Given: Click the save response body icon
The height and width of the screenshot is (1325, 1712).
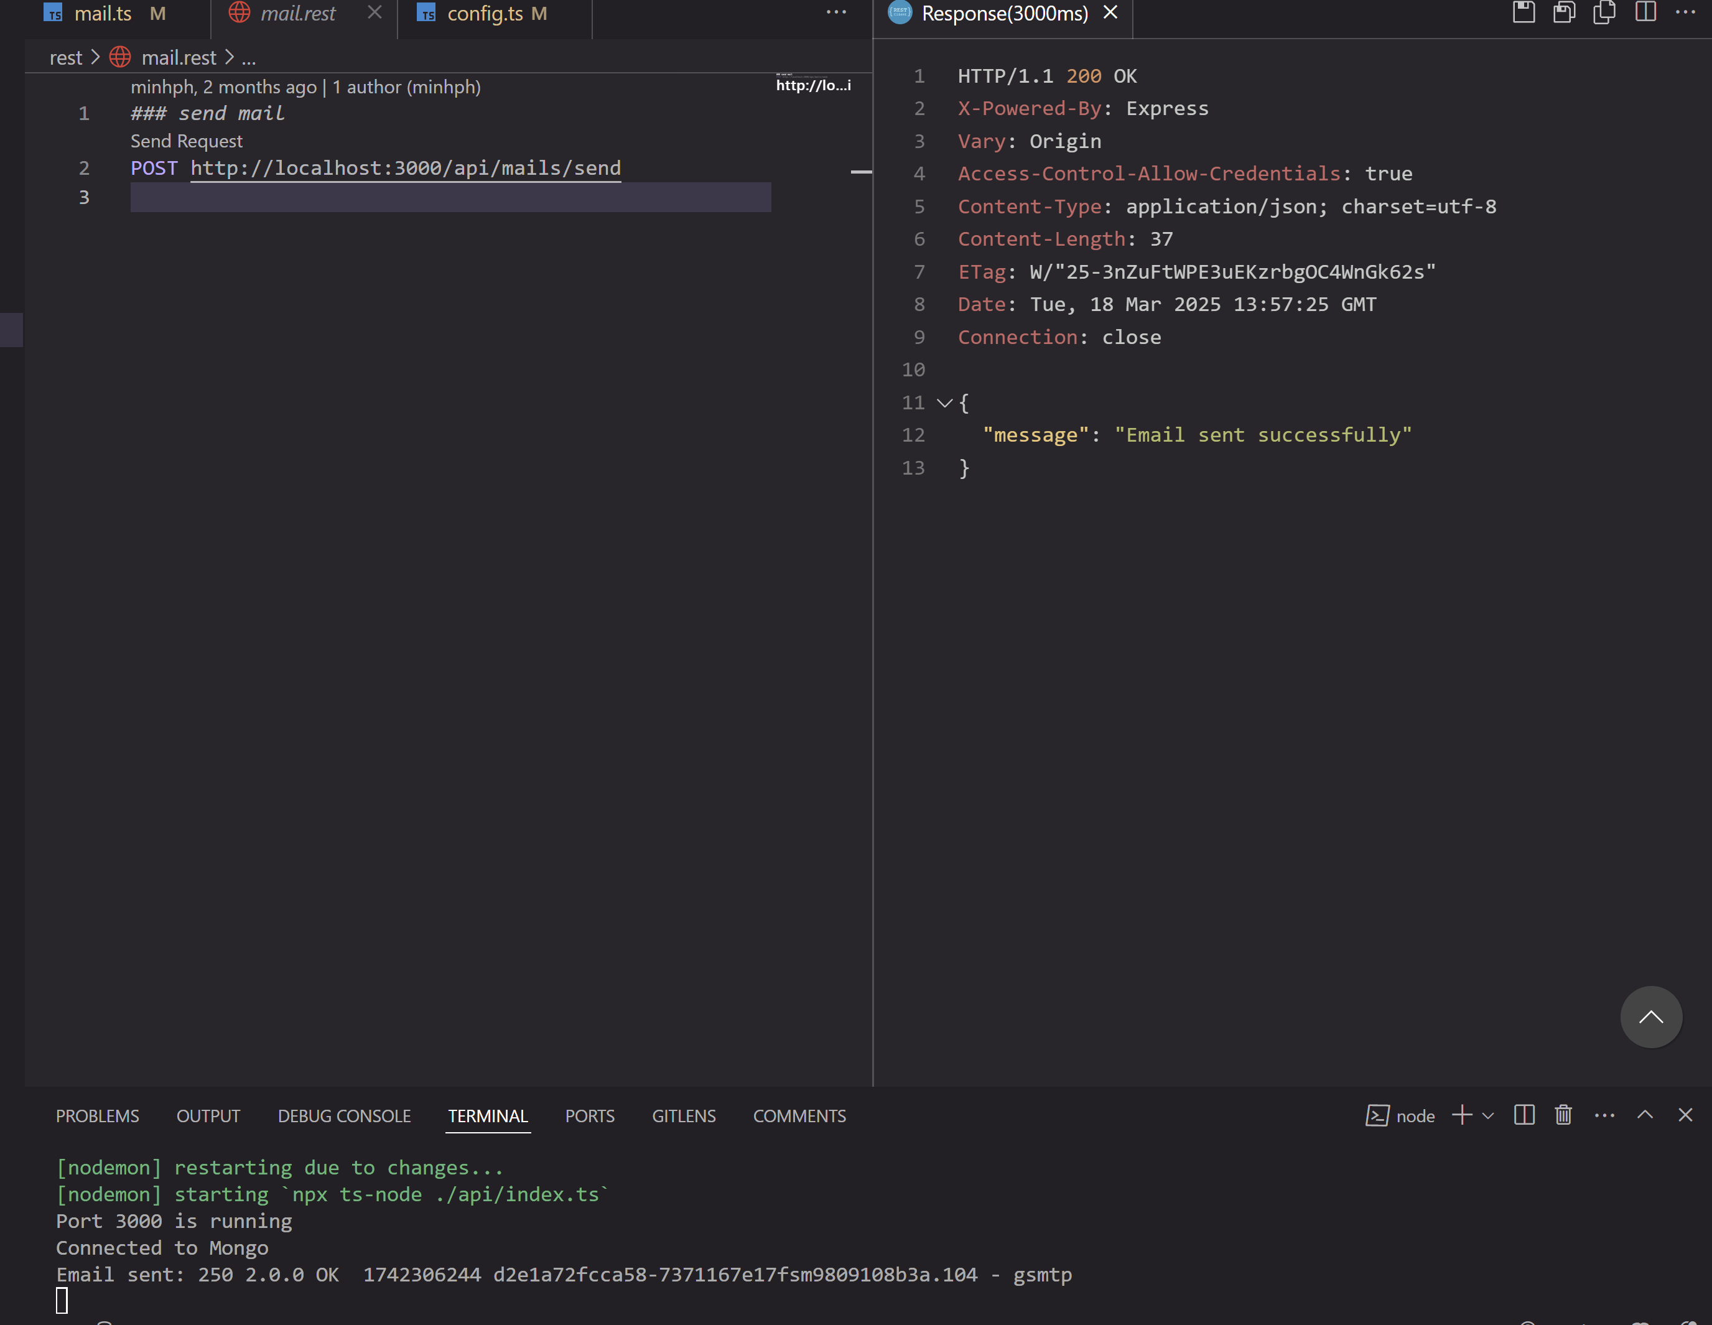Looking at the screenshot, I should point(1564,12).
